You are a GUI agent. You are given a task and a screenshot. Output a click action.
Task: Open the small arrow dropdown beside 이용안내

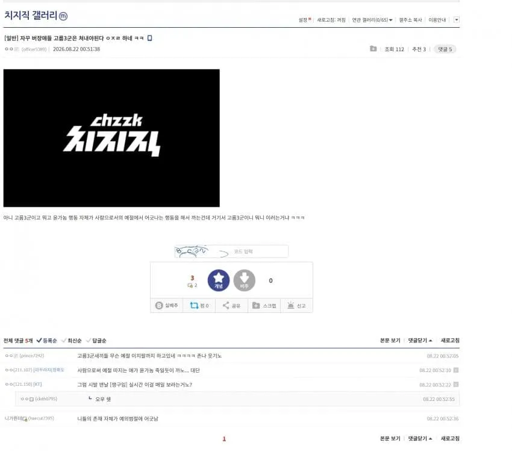tap(457, 20)
